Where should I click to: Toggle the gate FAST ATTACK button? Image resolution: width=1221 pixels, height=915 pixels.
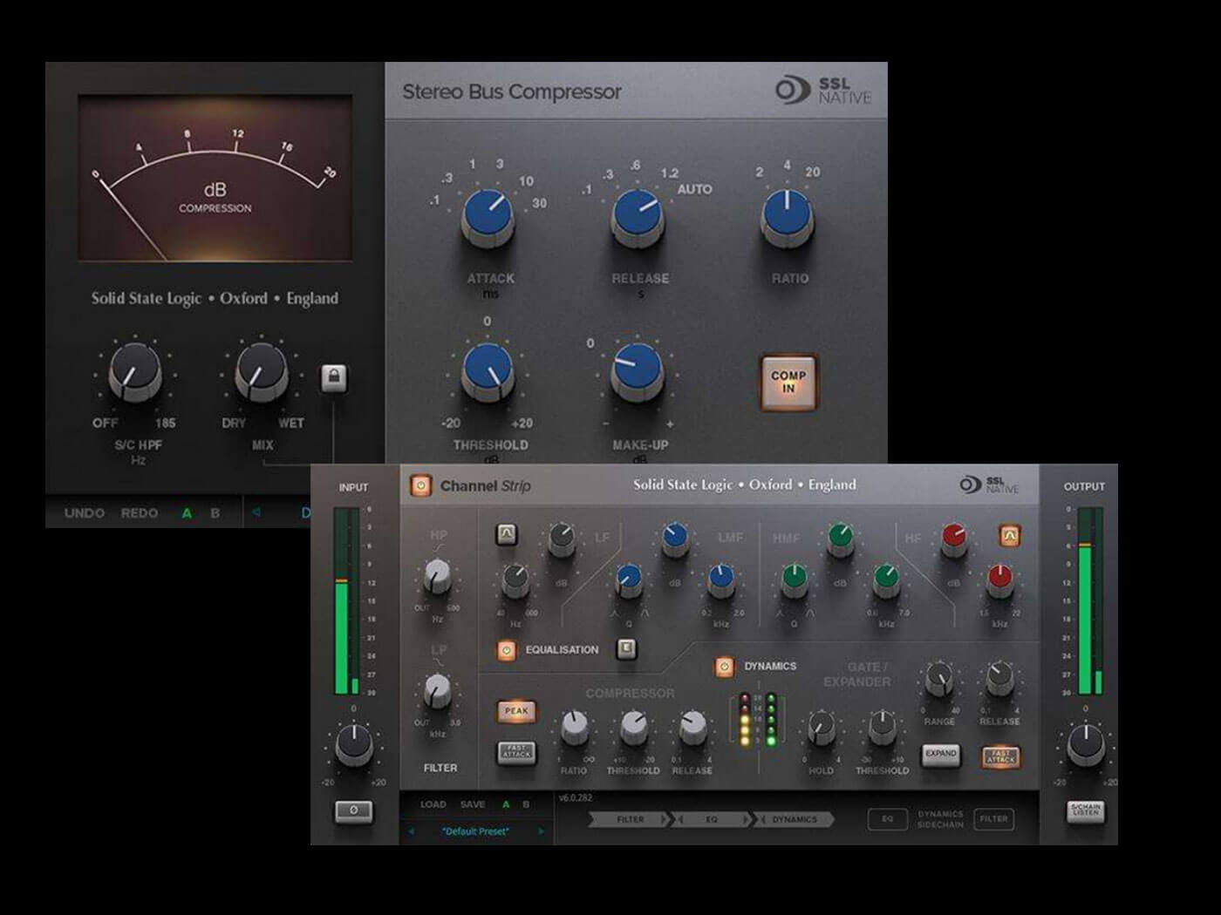(x=1000, y=756)
